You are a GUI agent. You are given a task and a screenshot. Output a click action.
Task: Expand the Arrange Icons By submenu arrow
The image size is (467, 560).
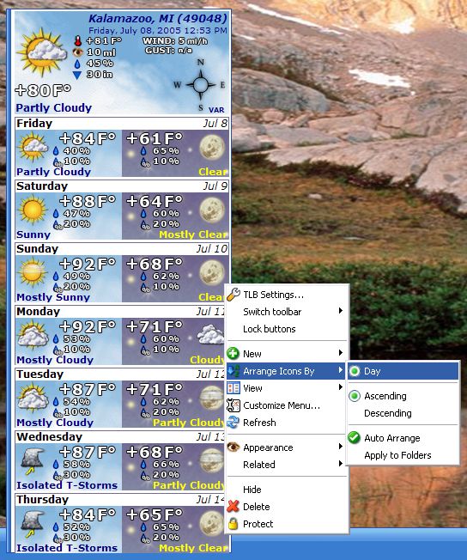[341, 370]
